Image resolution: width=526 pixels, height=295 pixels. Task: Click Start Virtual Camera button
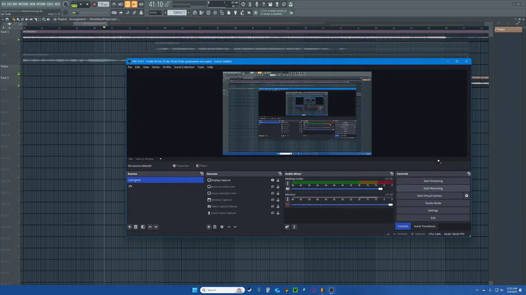(x=430, y=196)
